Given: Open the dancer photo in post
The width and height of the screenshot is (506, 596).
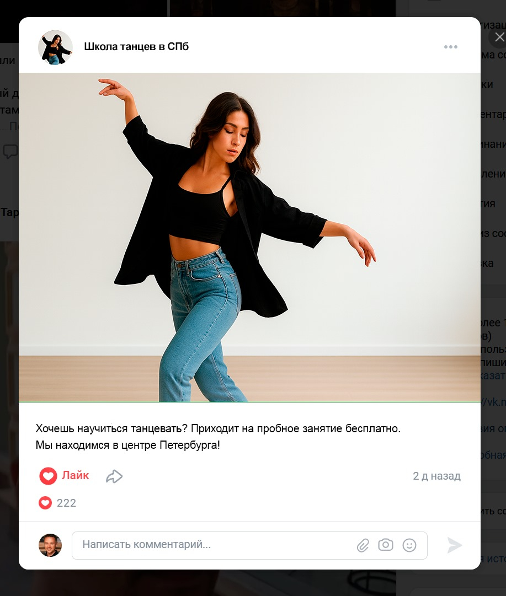Looking at the screenshot, I should pyautogui.click(x=249, y=237).
